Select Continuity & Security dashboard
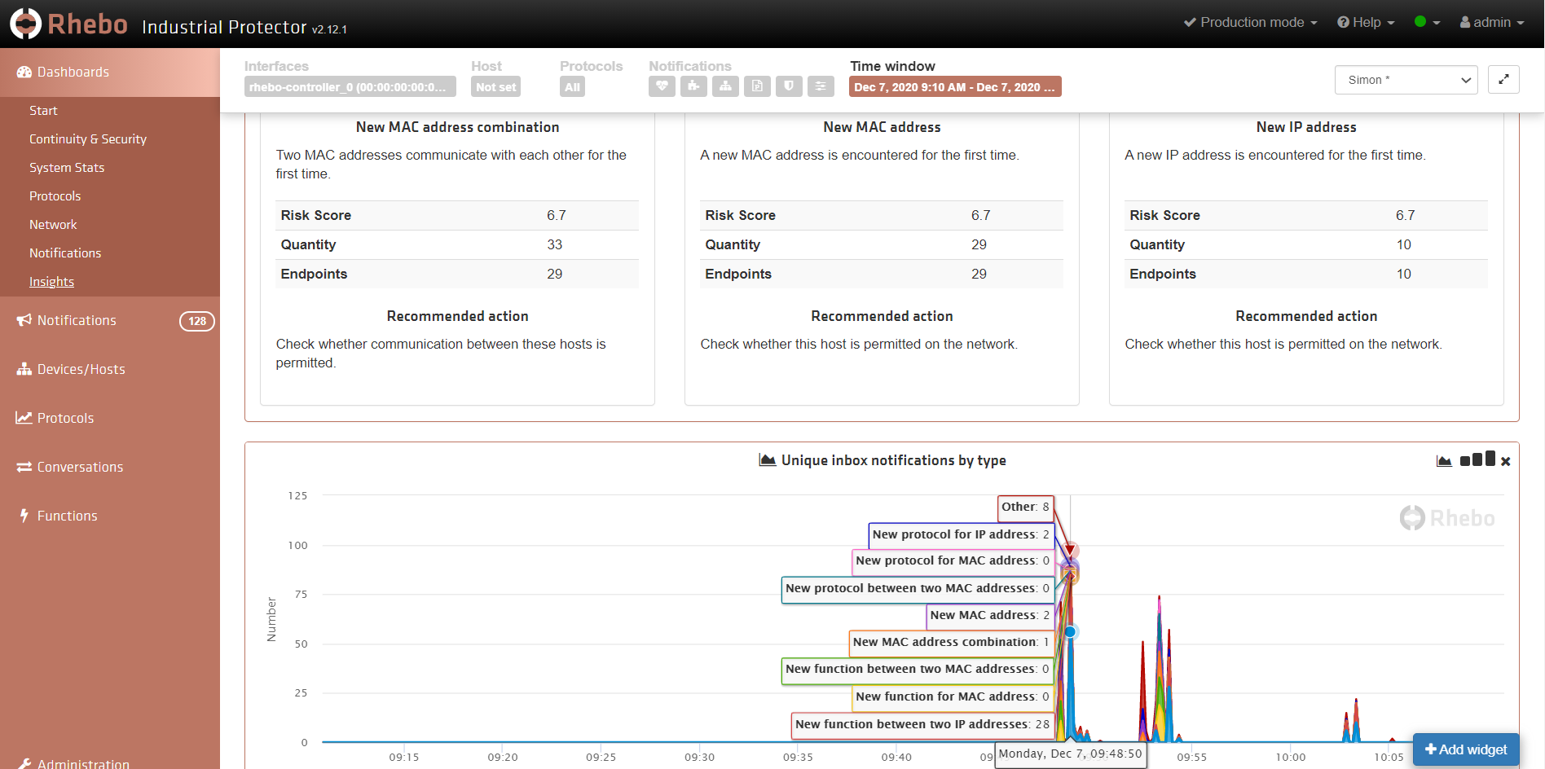The width and height of the screenshot is (1545, 769). click(x=88, y=139)
